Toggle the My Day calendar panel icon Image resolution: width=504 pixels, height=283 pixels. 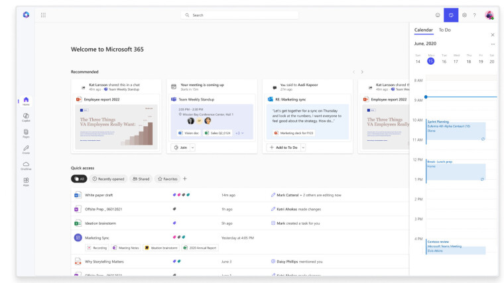pos(451,15)
